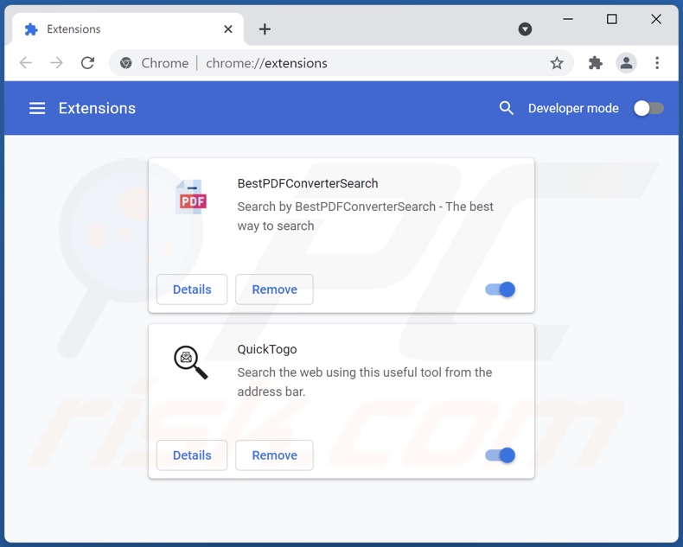Close the Extensions tab
Viewport: 683px width, 547px height.
point(228,29)
